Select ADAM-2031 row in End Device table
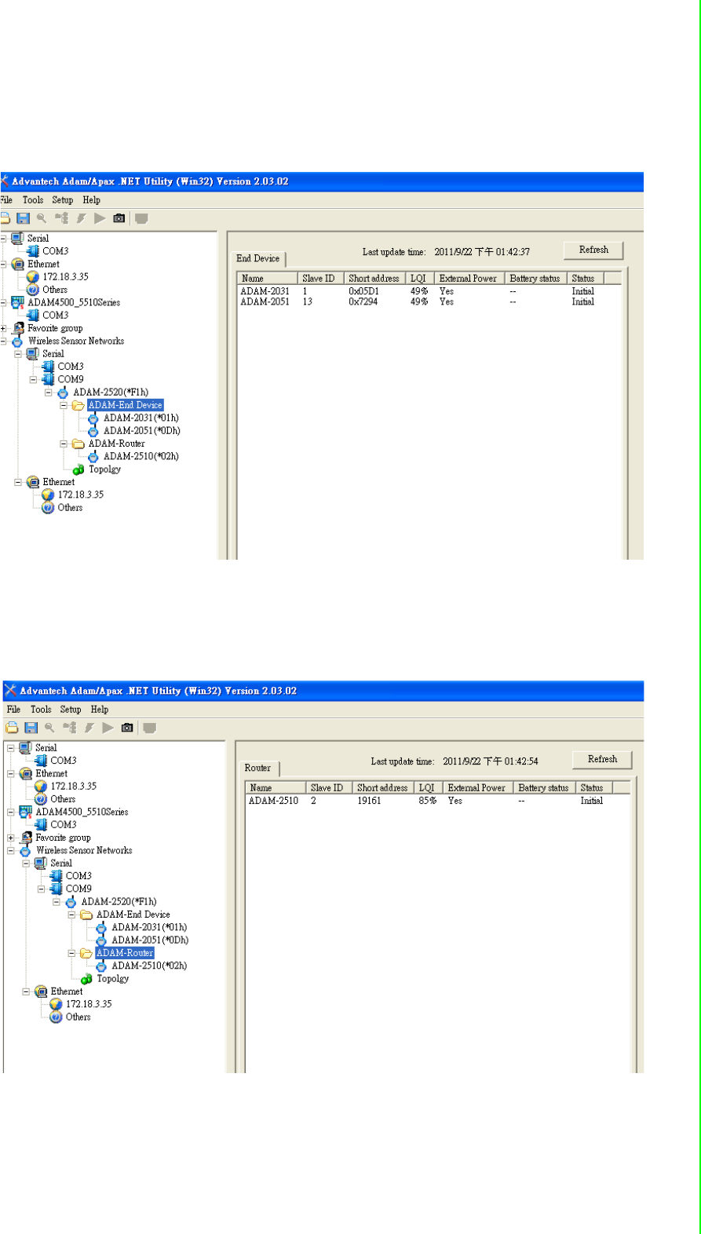The image size is (701, 1234). (429, 291)
